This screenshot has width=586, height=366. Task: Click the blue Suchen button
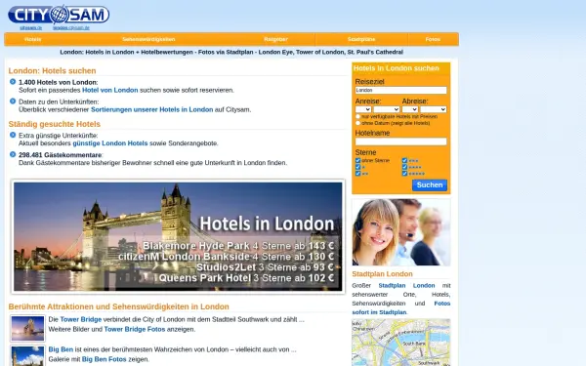(x=430, y=184)
